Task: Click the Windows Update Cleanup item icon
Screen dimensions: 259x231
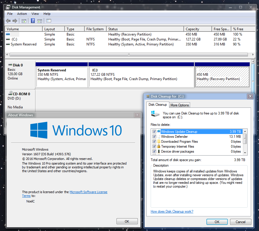Action: pyautogui.click(x=159, y=131)
